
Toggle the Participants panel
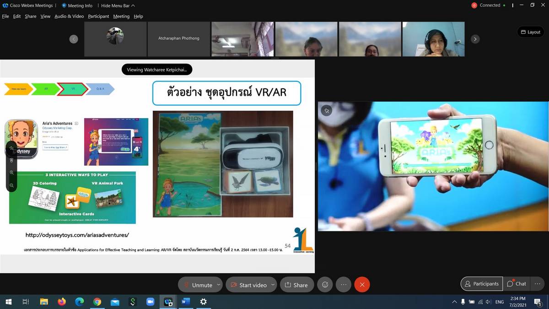click(481, 284)
